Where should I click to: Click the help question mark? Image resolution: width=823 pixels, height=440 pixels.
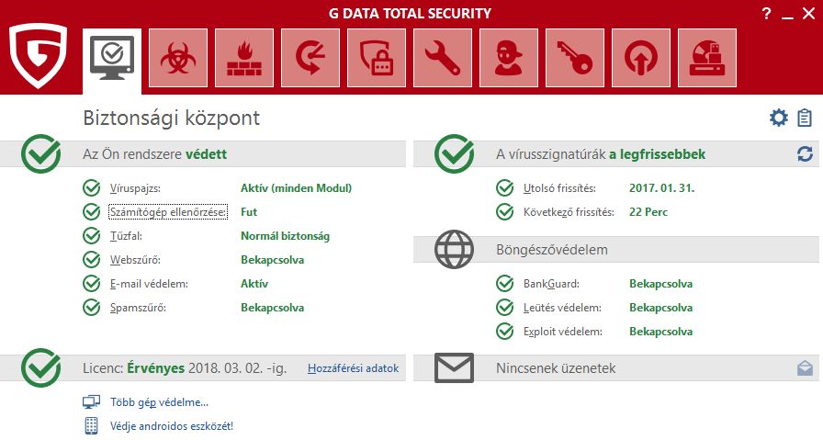pyautogui.click(x=766, y=14)
